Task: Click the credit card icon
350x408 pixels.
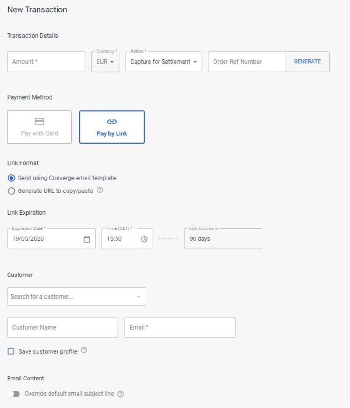Action: (39, 122)
